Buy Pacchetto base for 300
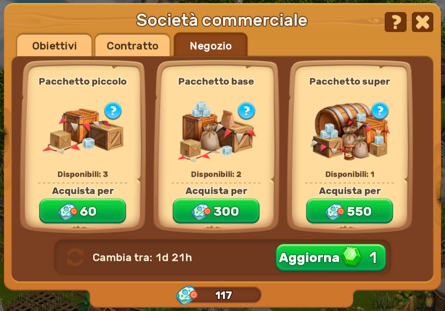 pyautogui.click(x=216, y=211)
